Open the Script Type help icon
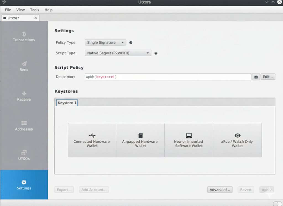 click(156, 53)
